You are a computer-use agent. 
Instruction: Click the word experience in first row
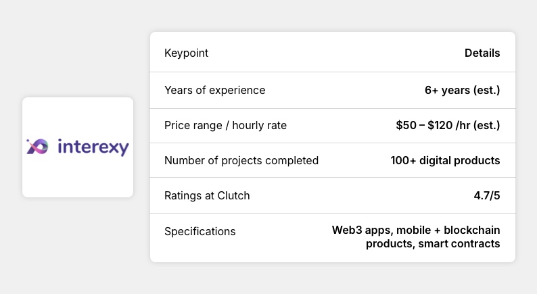pyautogui.click(x=239, y=90)
